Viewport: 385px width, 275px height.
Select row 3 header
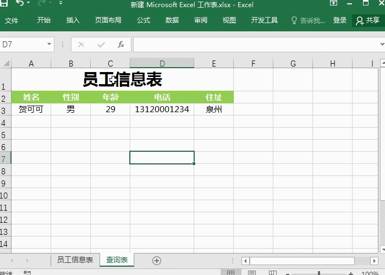point(5,109)
